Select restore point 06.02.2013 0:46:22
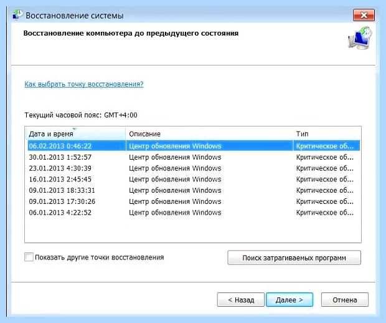 click(x=194, y=146)
